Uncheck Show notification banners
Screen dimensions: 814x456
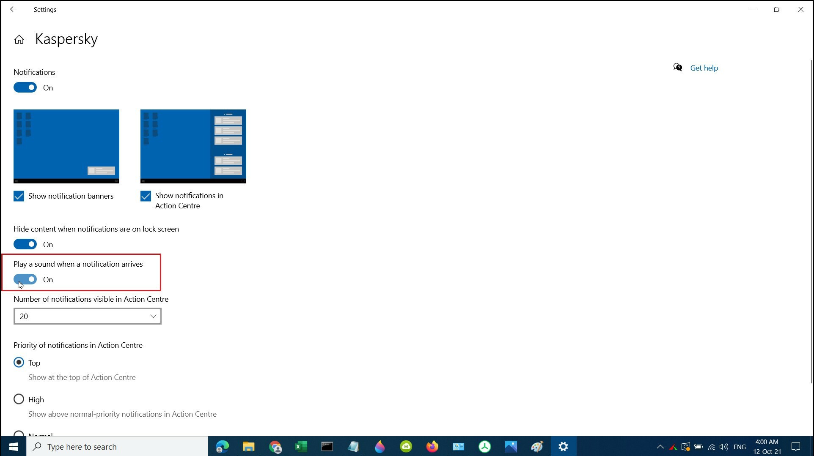19,196
